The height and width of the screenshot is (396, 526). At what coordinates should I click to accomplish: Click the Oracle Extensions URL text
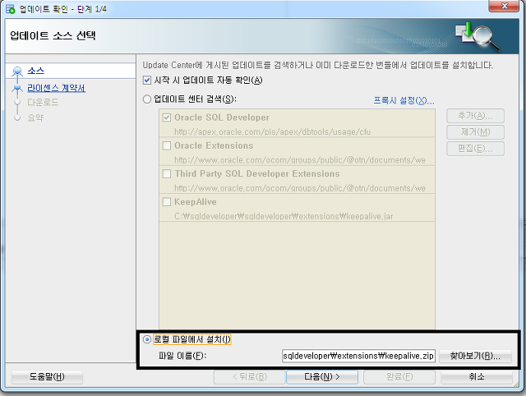[300, 160]
